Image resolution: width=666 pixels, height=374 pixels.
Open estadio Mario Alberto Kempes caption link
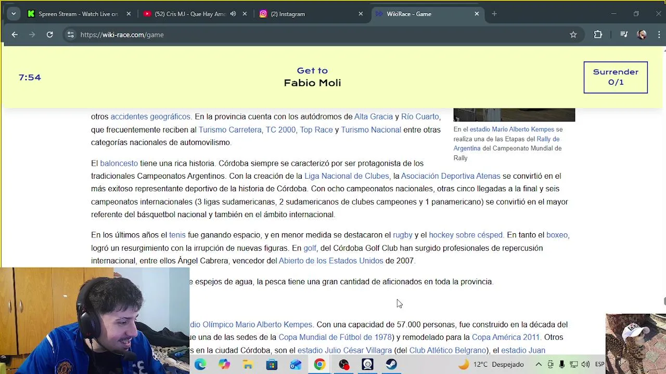(512, 129)
